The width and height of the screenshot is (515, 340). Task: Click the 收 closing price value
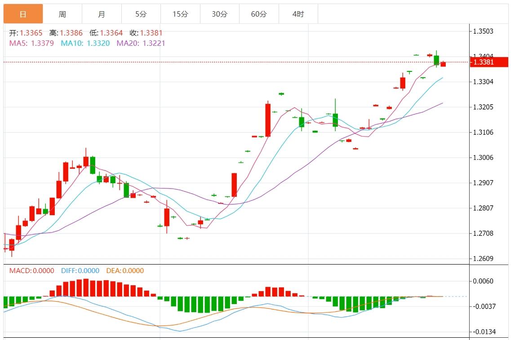151,33
